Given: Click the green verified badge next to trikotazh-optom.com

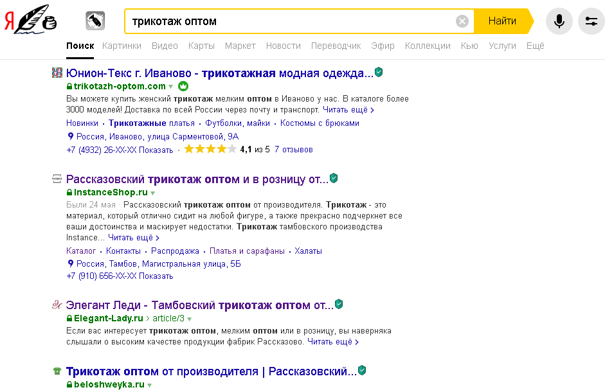Looking at the screenshot, I should (378, 72).
